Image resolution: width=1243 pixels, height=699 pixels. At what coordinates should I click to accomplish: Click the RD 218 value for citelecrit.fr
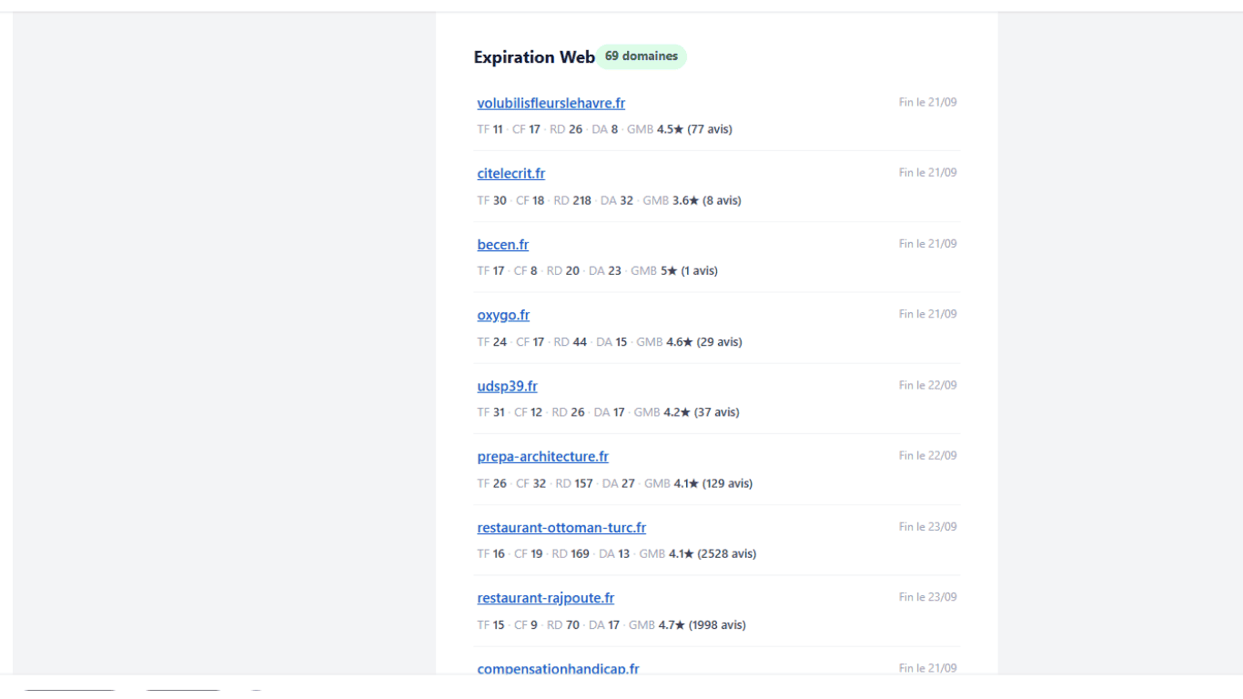pos(572,200)
